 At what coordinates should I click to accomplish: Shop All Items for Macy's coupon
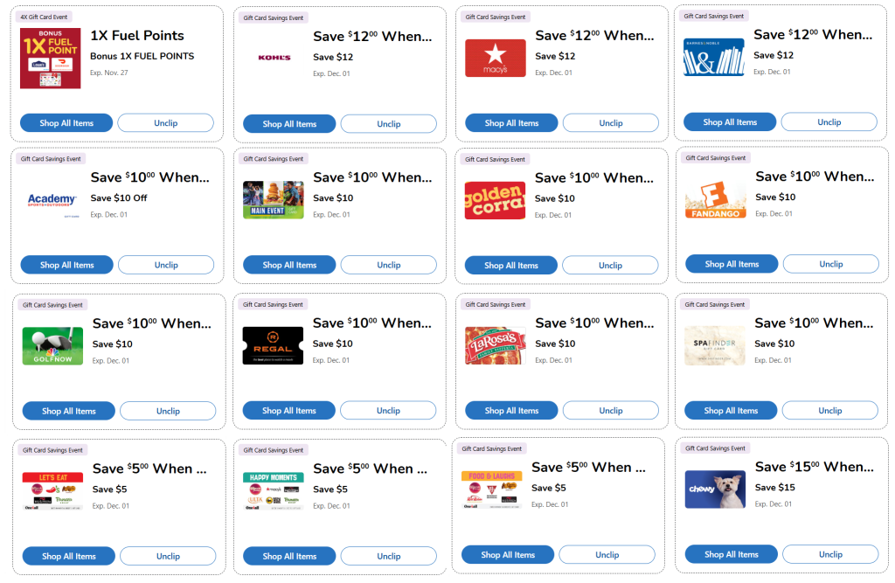coord(511,123)
